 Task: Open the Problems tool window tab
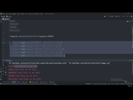click(25, 82)
